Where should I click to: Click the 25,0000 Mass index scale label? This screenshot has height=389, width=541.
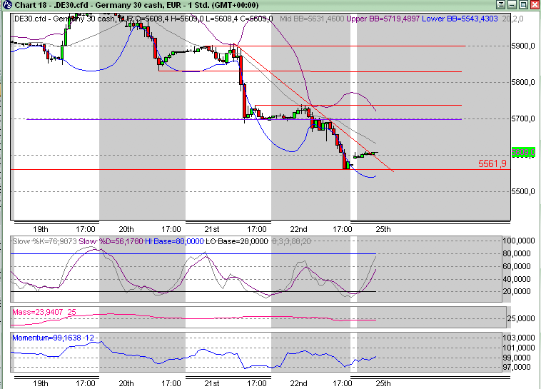point(521,318)
